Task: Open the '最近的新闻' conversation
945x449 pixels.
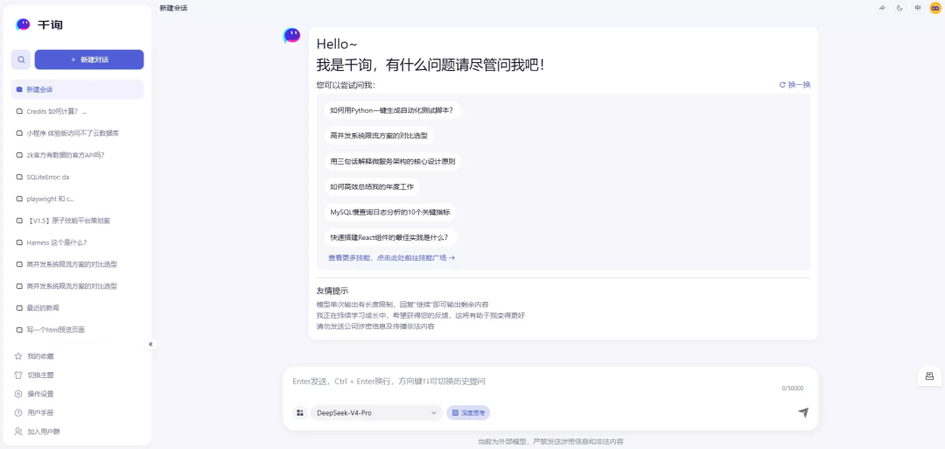Action: [77, 308]
